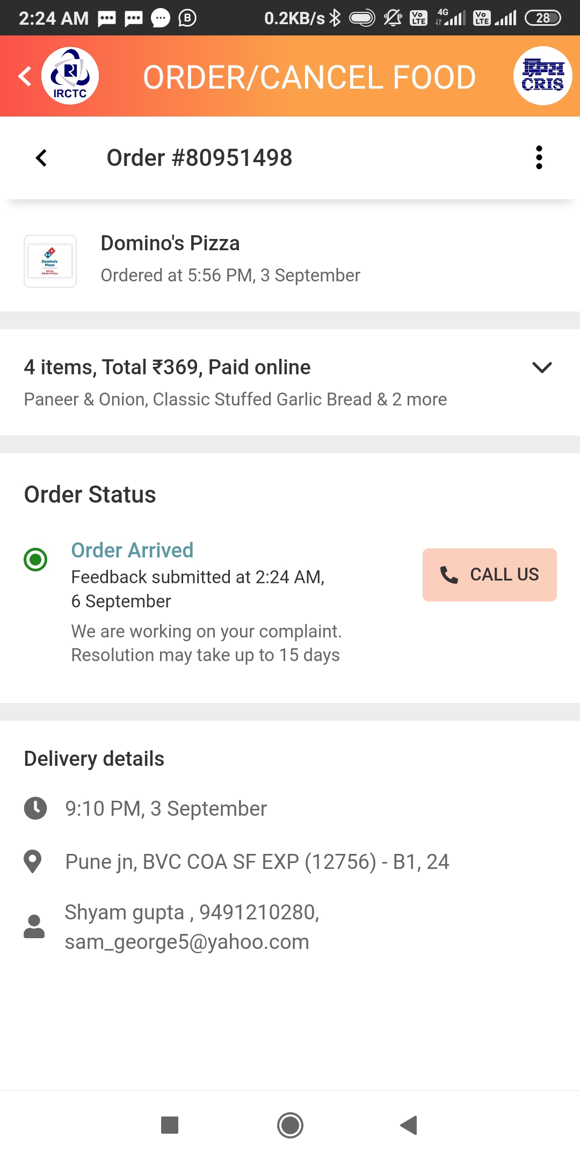Tap the Order Arrived status text
580x1160 pixels.
click(132, 550)
